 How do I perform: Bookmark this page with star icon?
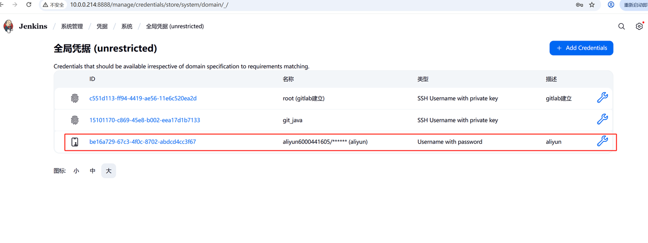pyautogui.click(x=592, y=5)
